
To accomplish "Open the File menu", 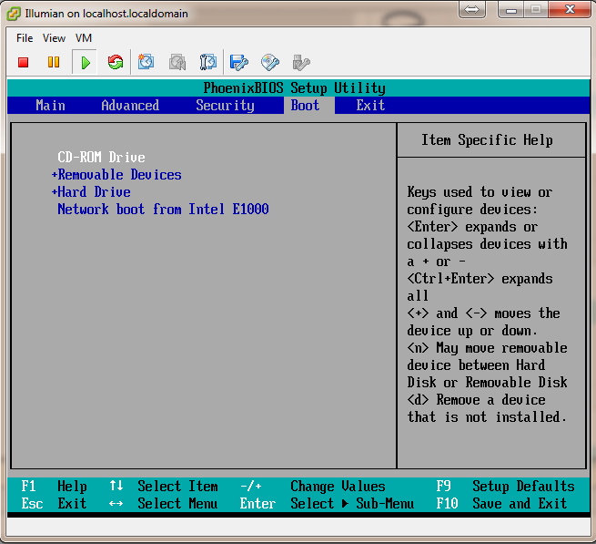I will click(25, 38).
